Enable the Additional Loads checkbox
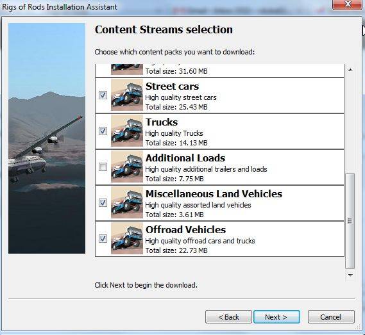Screen dimensions: 365x335 point(103,167)
